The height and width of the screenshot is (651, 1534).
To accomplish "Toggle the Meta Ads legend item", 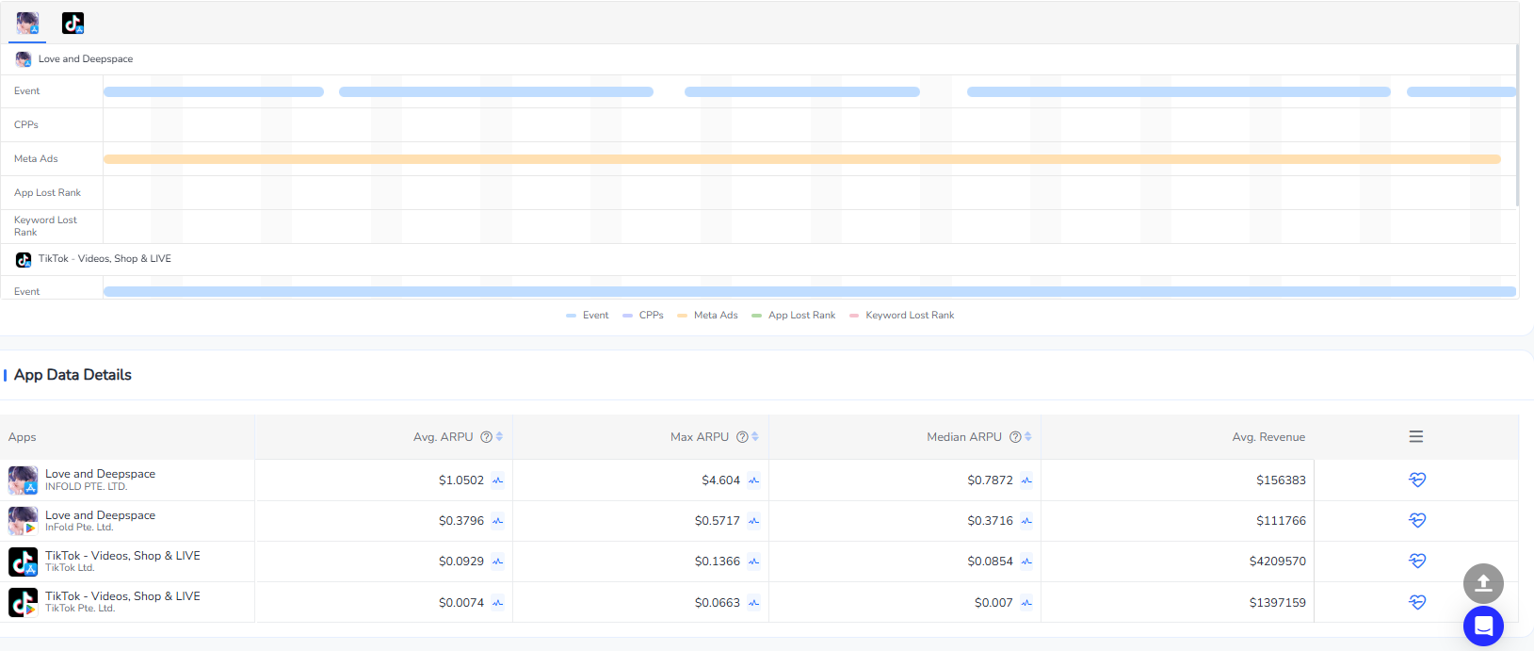I will (707, 316).
